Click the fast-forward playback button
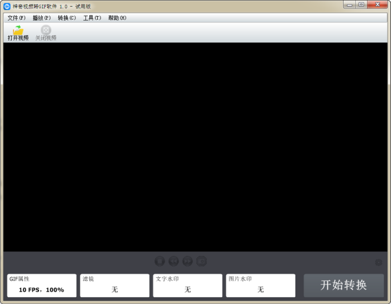The image size is (391, 304). (x=188, y=261)
